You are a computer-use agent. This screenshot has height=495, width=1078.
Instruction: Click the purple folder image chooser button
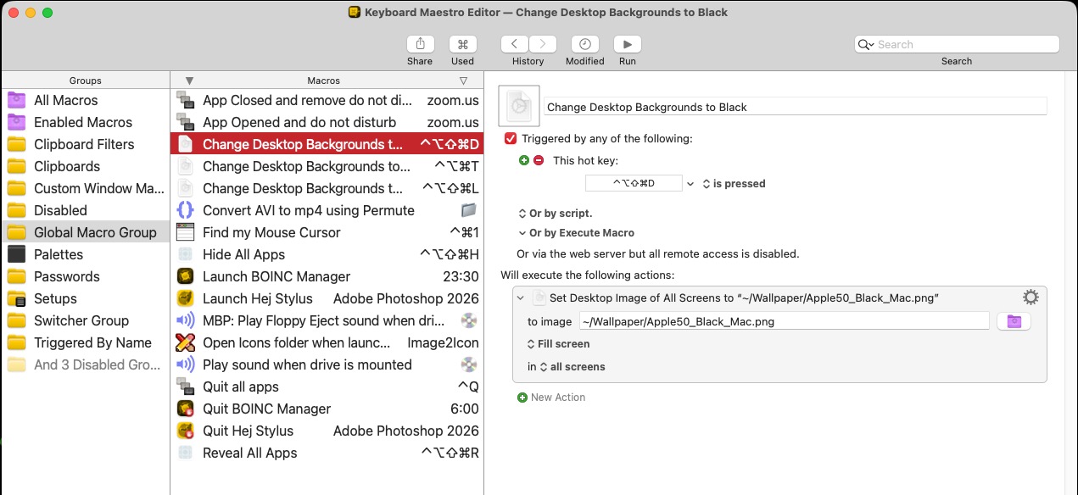pos(1014,321)
